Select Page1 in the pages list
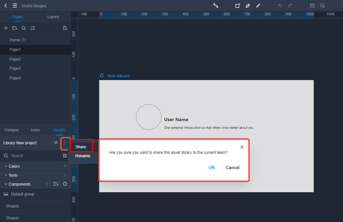The width and height of the screenshot is (343, 222). (35, 50)
